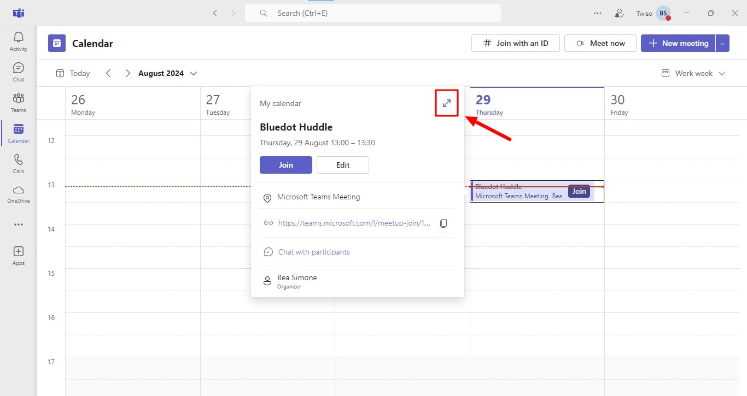Image resolution: width=747 pixels, height=396 pixels.
Task: Expand meeting details with the arrows icon
Action: click(x=447, y=103)
